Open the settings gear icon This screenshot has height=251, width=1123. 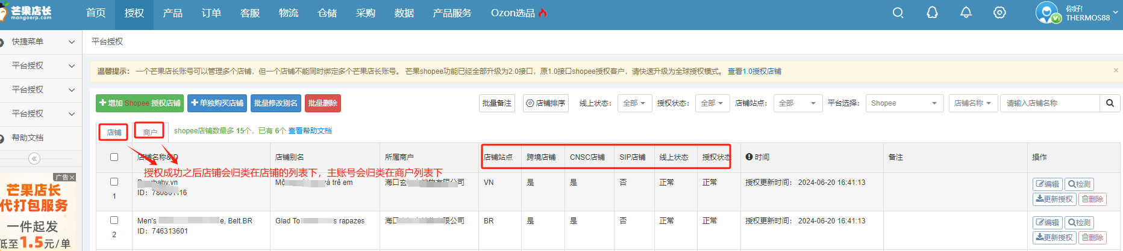(999, 13)
